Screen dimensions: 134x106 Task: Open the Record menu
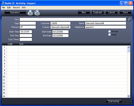[x=16, y=7]
